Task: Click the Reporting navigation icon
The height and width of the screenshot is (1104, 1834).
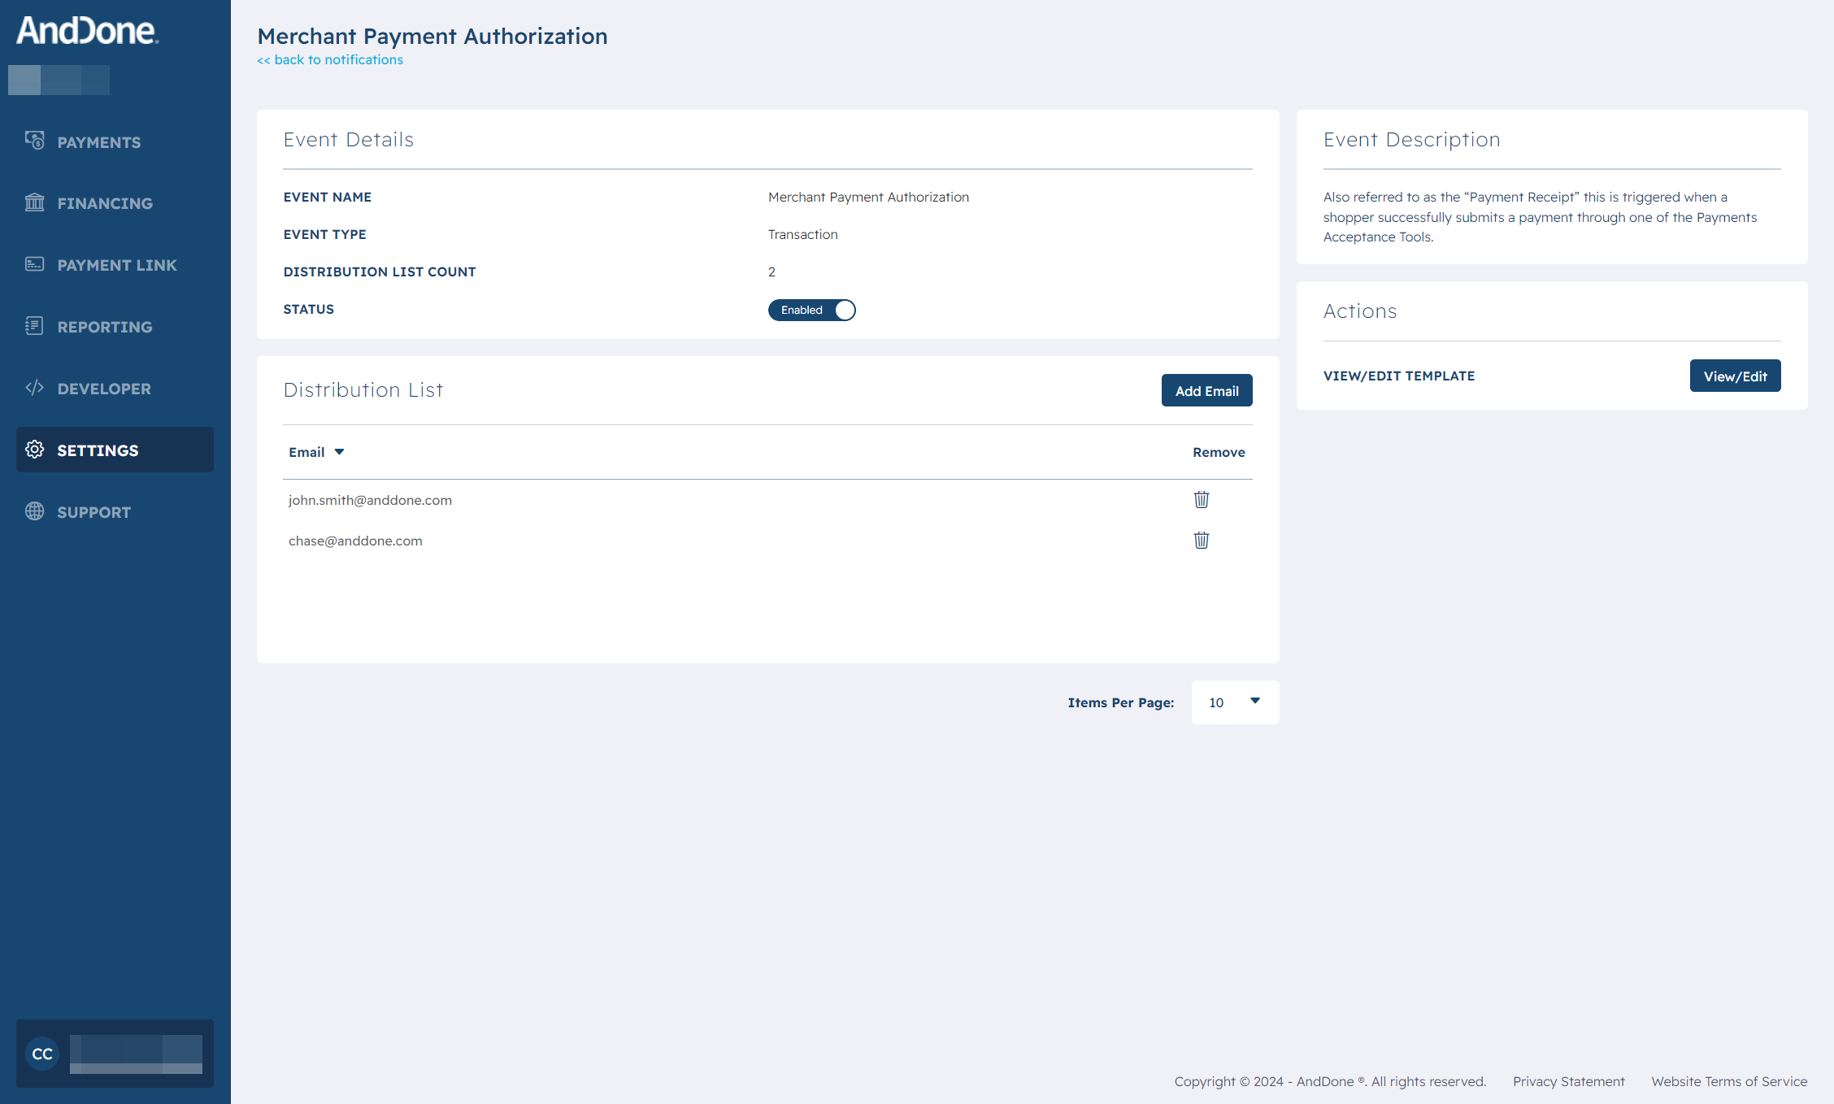Action: click(34, 326)
